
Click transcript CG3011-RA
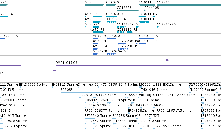[x=148, y=14]
